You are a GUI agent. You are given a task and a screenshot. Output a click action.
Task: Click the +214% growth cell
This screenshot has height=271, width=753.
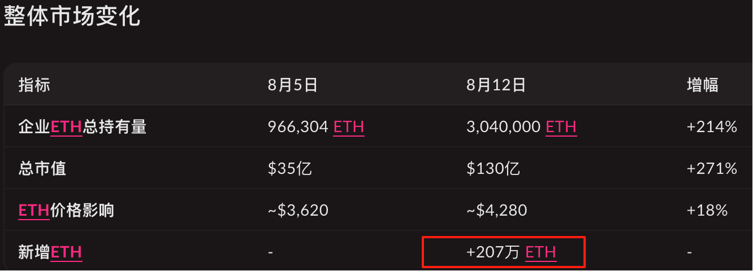[x=712, y=127]
